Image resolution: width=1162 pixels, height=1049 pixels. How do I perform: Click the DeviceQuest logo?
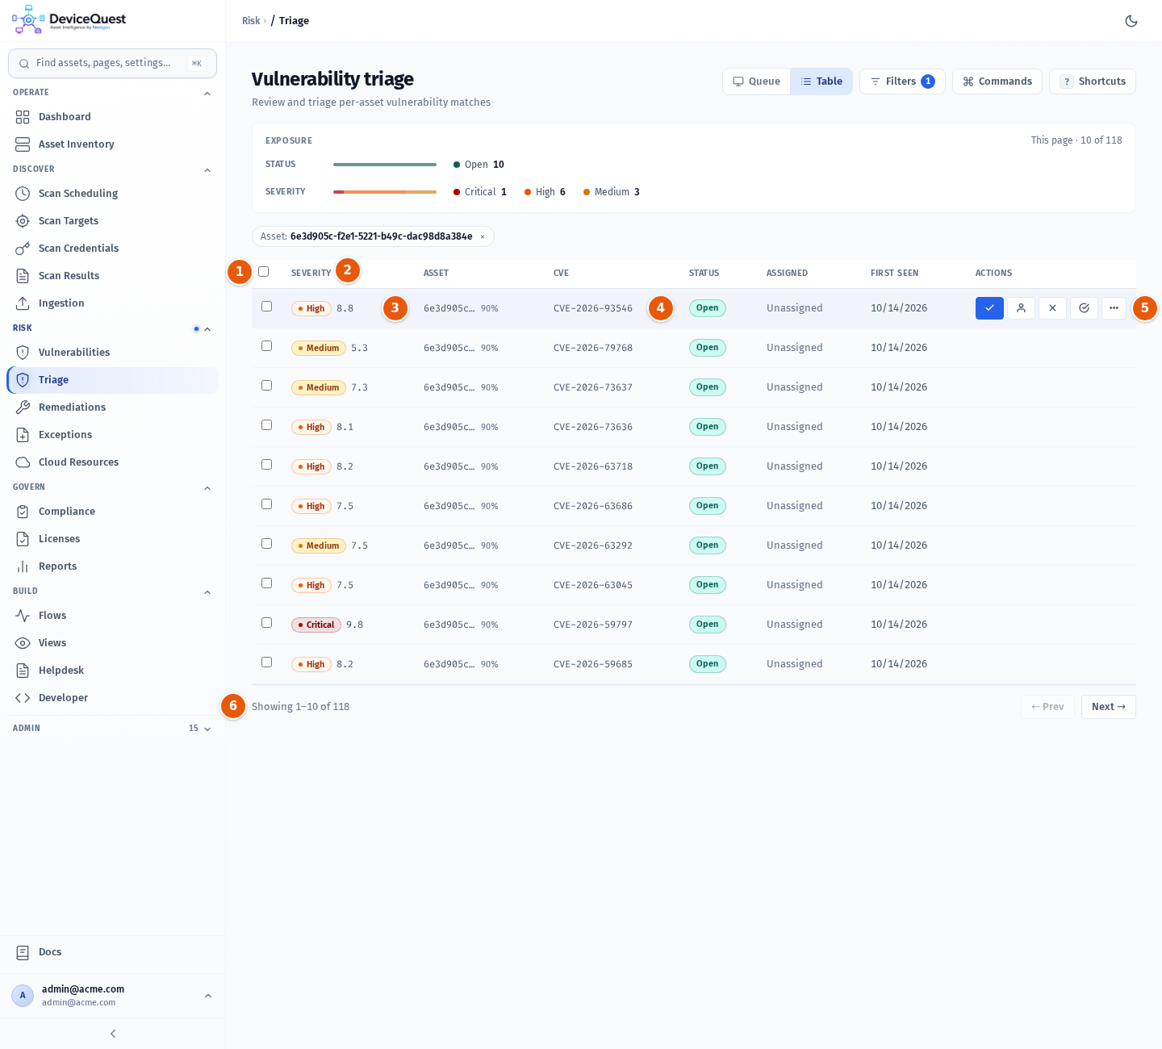[69, 20]
